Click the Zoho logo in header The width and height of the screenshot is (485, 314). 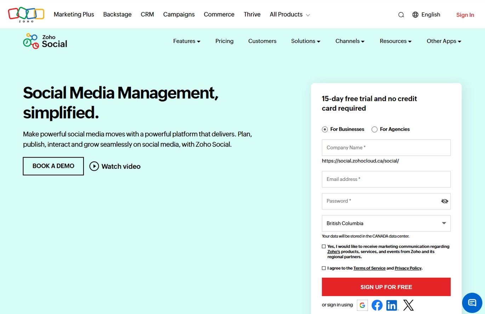click(26, 15)
